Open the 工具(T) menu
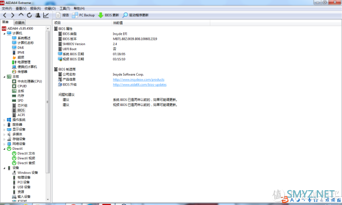This screenshot has width=342, height=205. coord(65,9)
